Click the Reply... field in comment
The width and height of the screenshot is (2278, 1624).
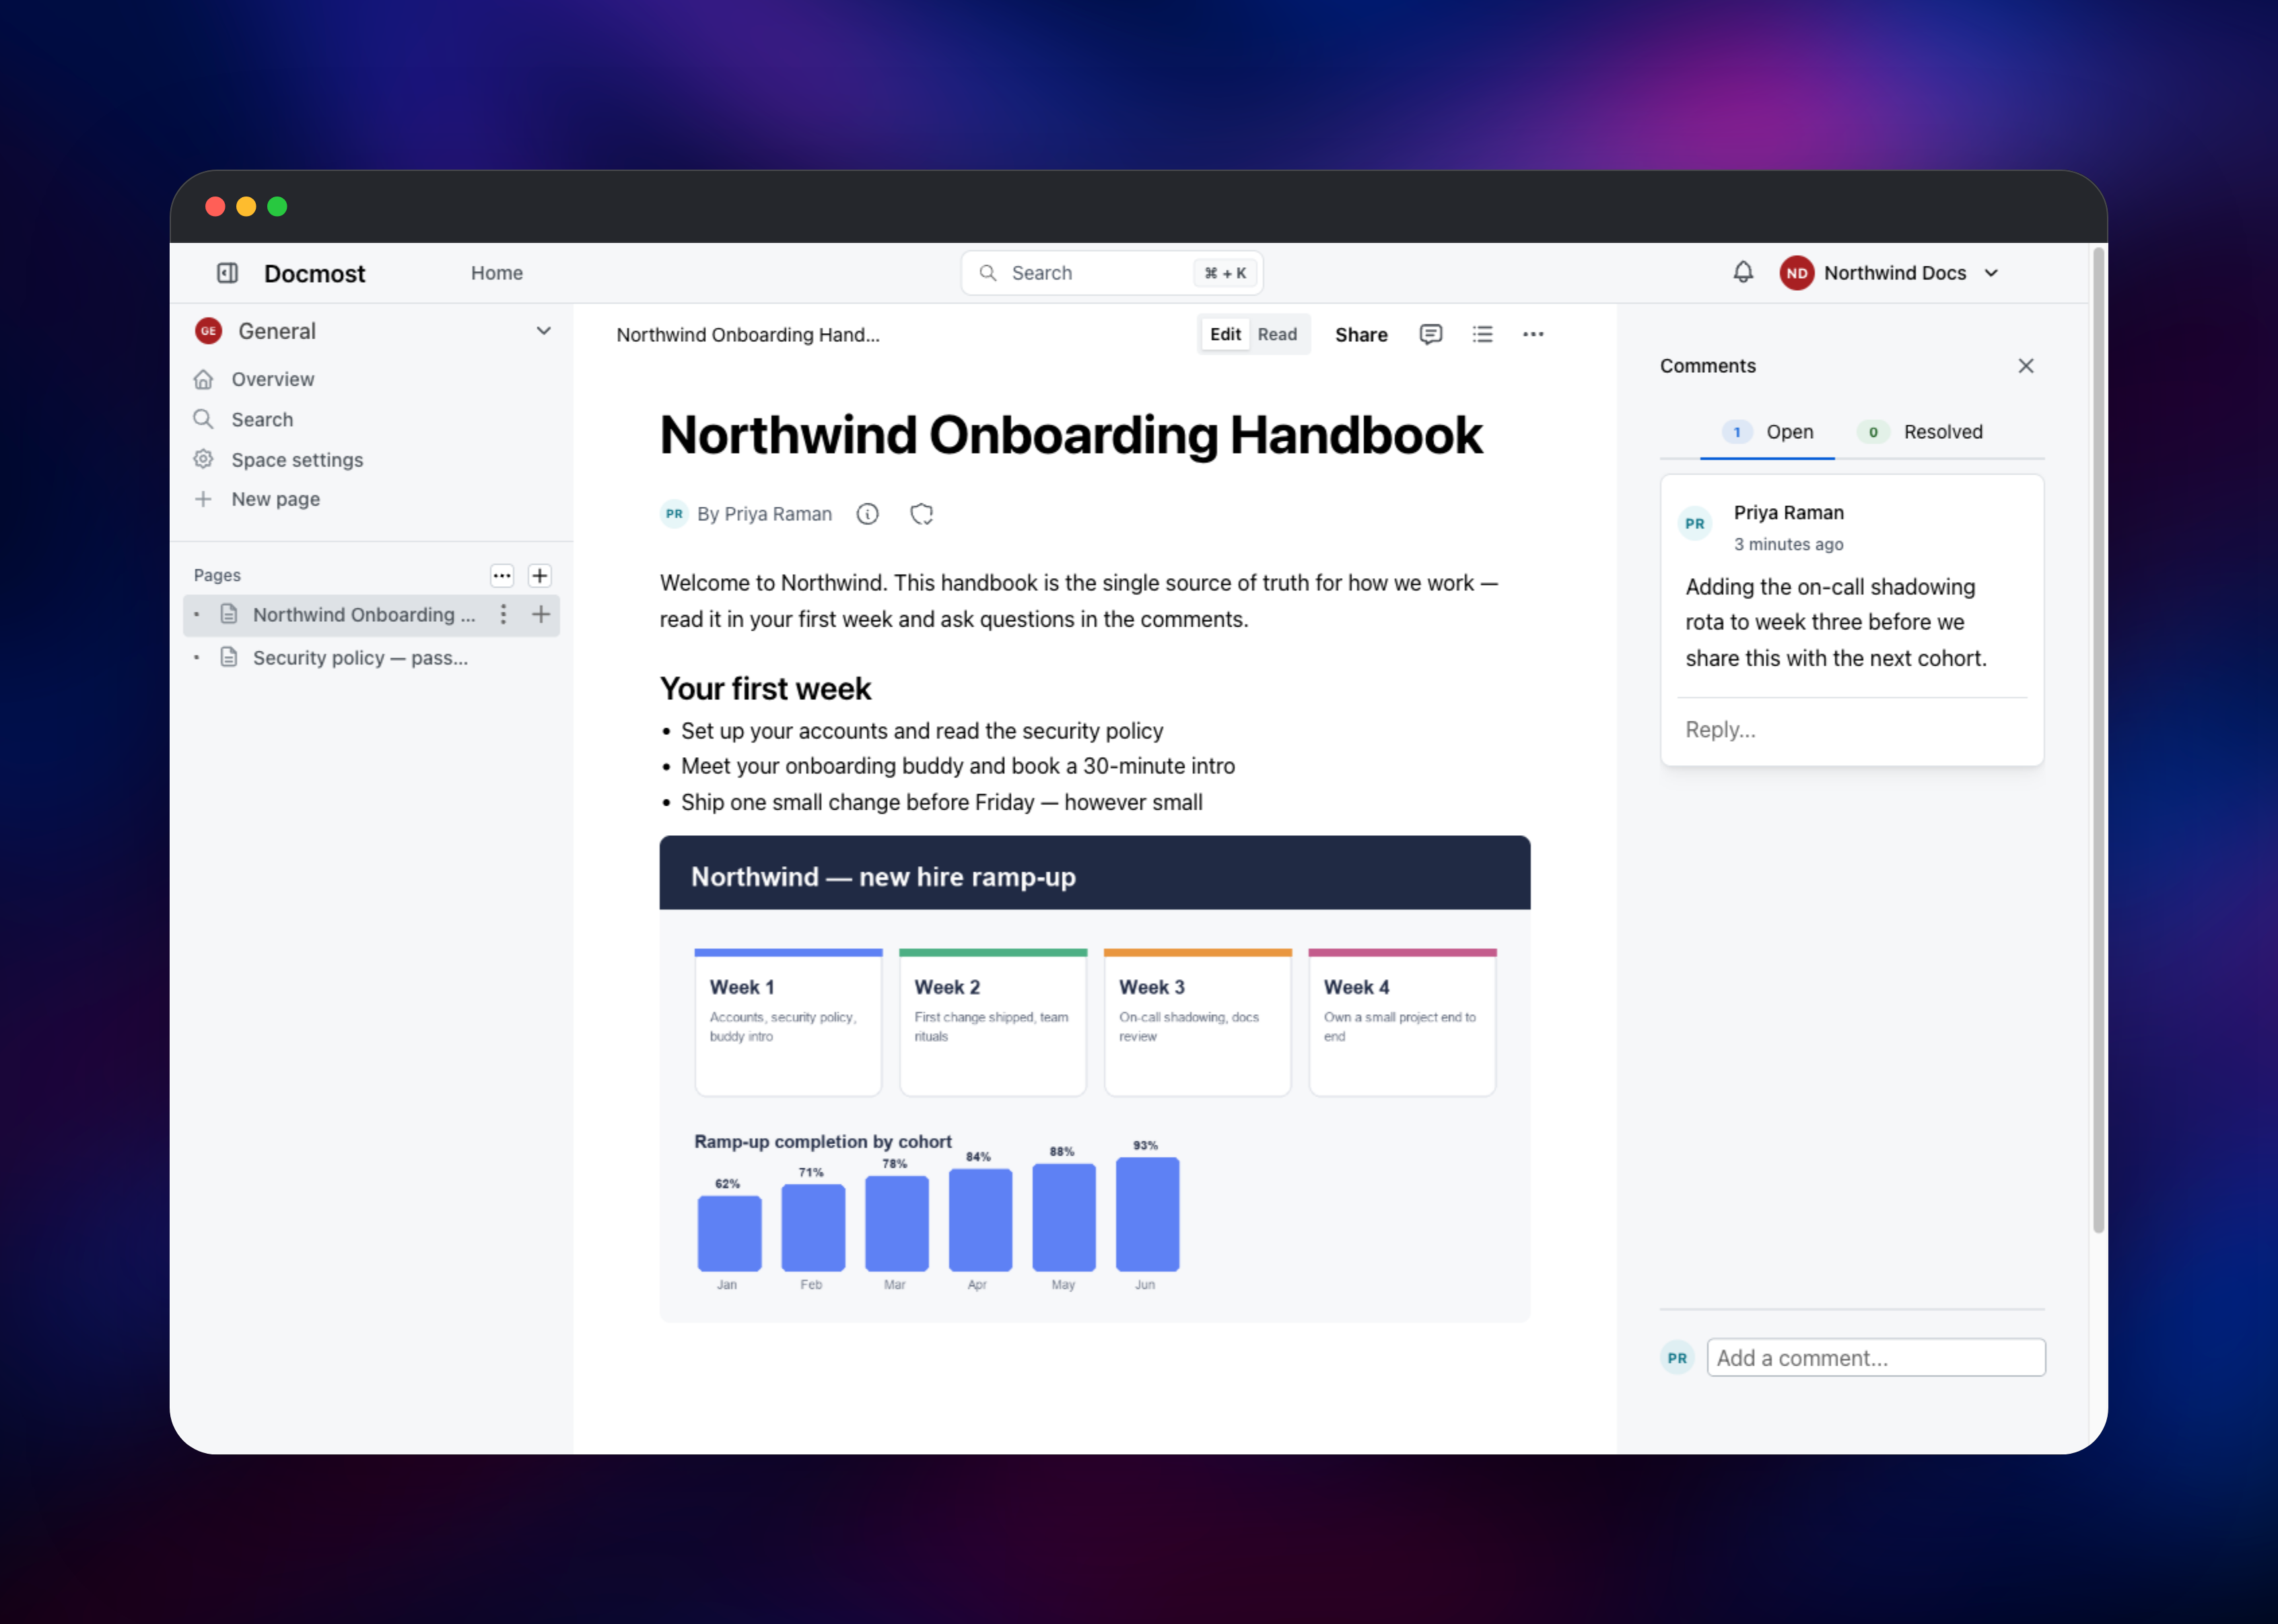[x=1852, y=730]
